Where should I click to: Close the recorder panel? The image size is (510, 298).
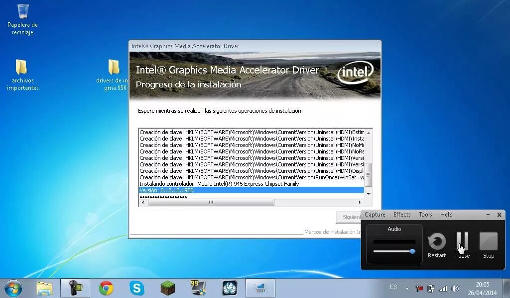[499, 215]
